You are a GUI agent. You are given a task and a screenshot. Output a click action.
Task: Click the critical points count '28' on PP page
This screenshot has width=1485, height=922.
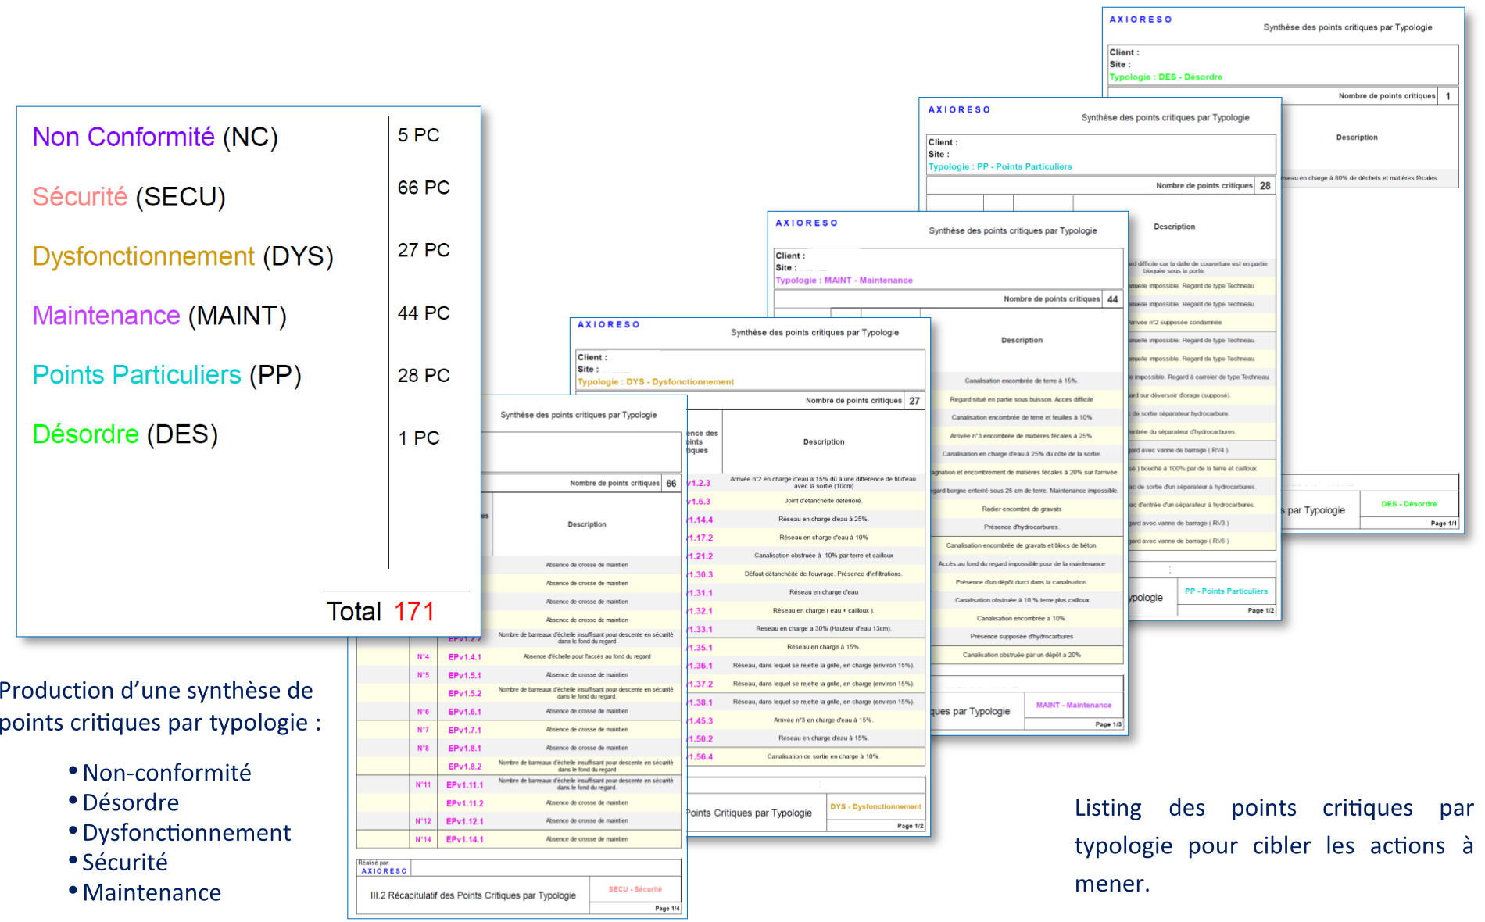point(1265,186)
